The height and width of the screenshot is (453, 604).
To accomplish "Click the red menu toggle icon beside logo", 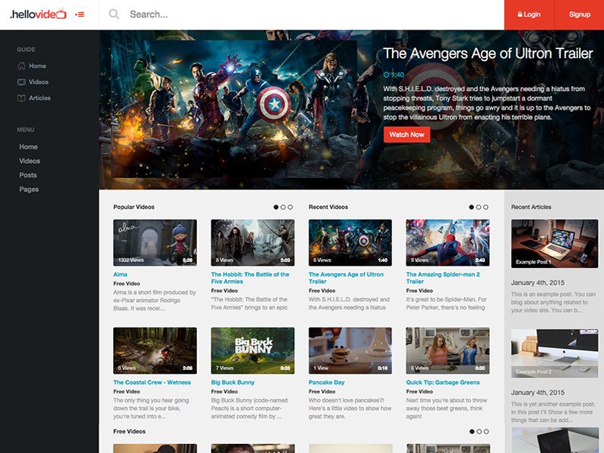I will (80, 14).
